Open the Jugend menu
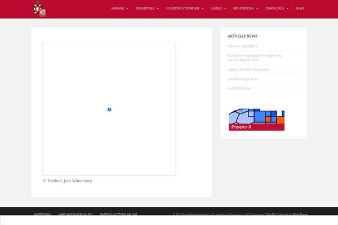 pos(216,8)
